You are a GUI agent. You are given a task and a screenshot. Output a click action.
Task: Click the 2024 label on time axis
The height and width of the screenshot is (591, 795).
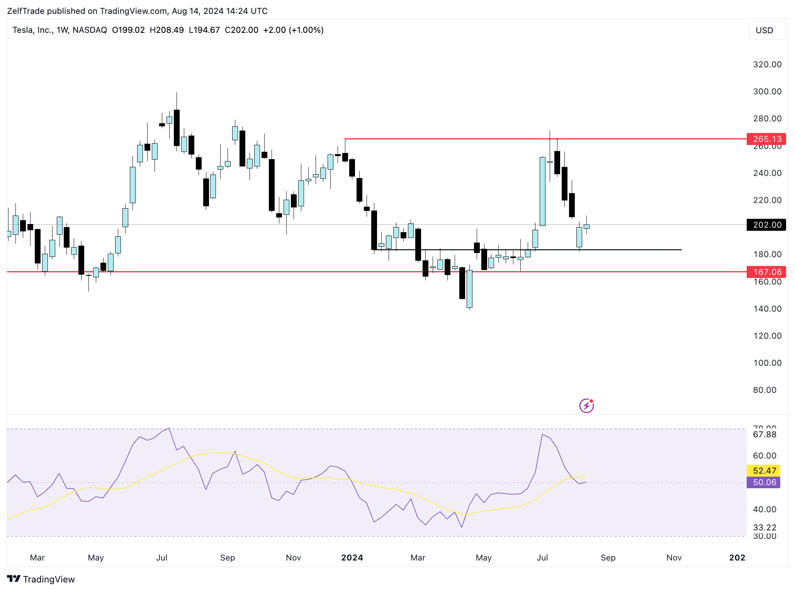352,557
